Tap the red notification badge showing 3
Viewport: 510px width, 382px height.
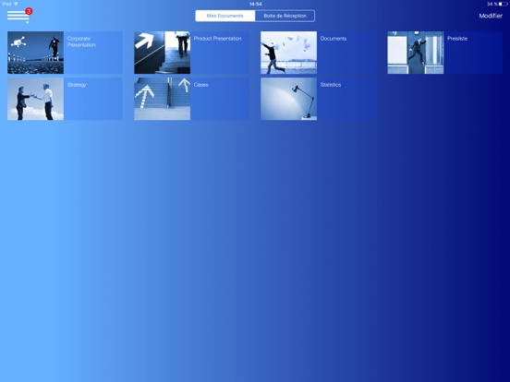(29, 12)
